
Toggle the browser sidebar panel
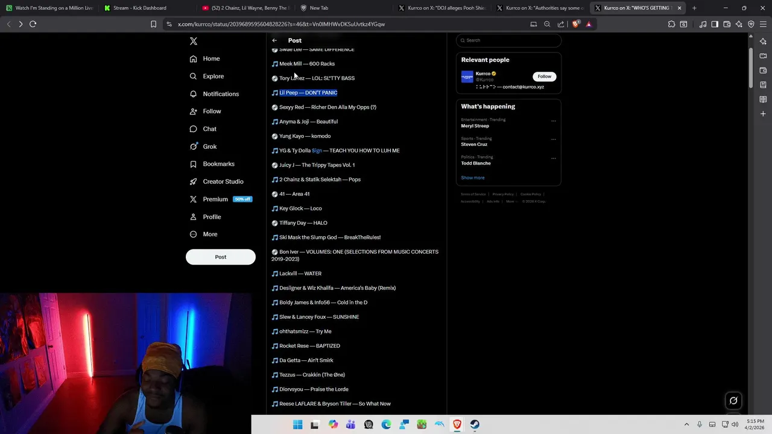[715, 24]
